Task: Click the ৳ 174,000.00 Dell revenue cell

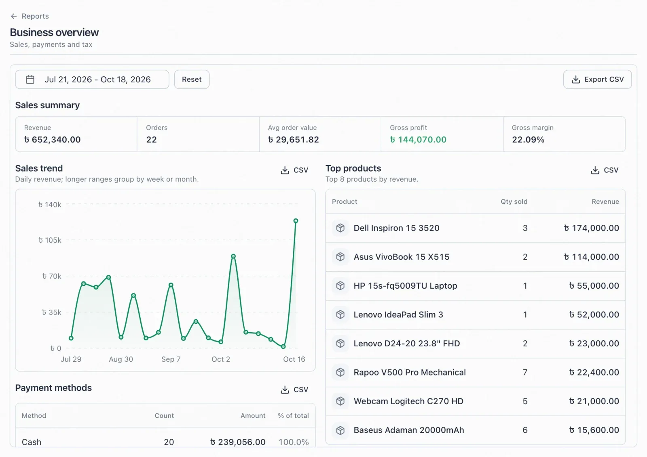Action: [x=591, y=228]
